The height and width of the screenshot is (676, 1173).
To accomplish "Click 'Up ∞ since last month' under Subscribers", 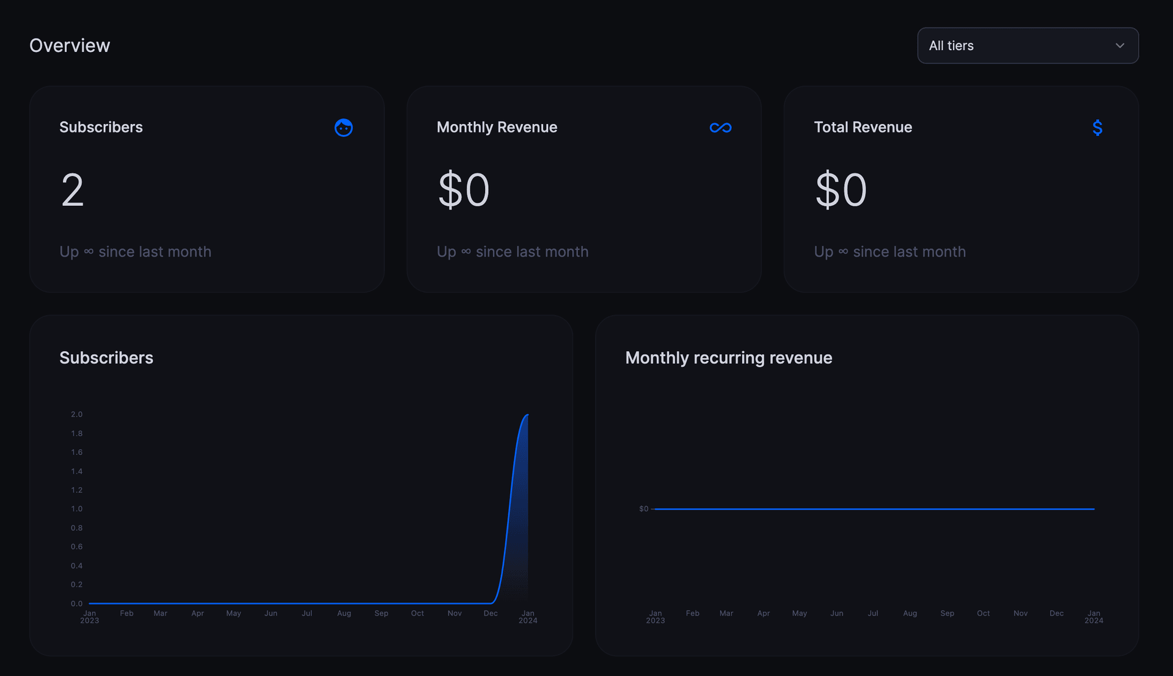I will click(135, 252).
